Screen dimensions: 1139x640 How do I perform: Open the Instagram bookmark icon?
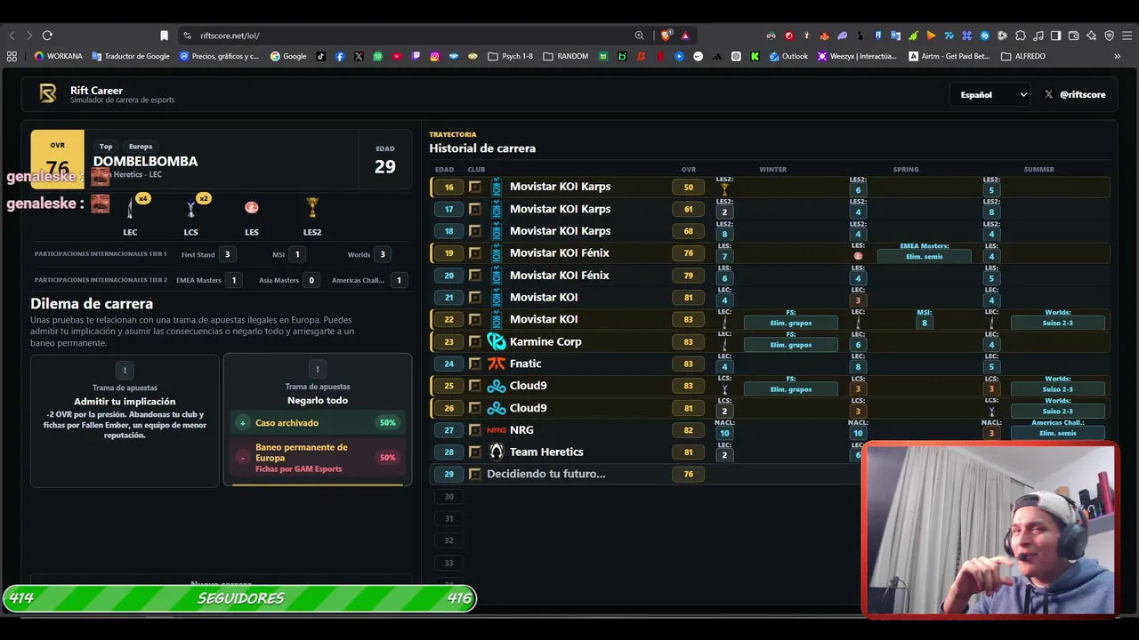pyautogui.click(x=434, y=56)
